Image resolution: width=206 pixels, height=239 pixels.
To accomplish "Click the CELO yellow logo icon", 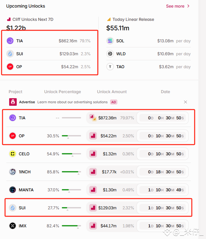I will coord(13,154).
